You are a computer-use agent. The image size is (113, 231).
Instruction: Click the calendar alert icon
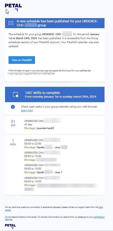[16, 94]
